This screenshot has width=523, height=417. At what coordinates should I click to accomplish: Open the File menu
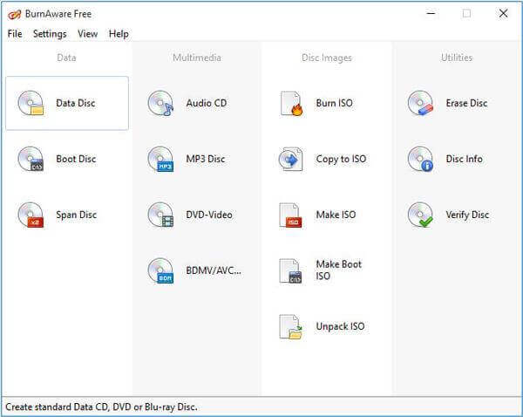tap(15, 34)
